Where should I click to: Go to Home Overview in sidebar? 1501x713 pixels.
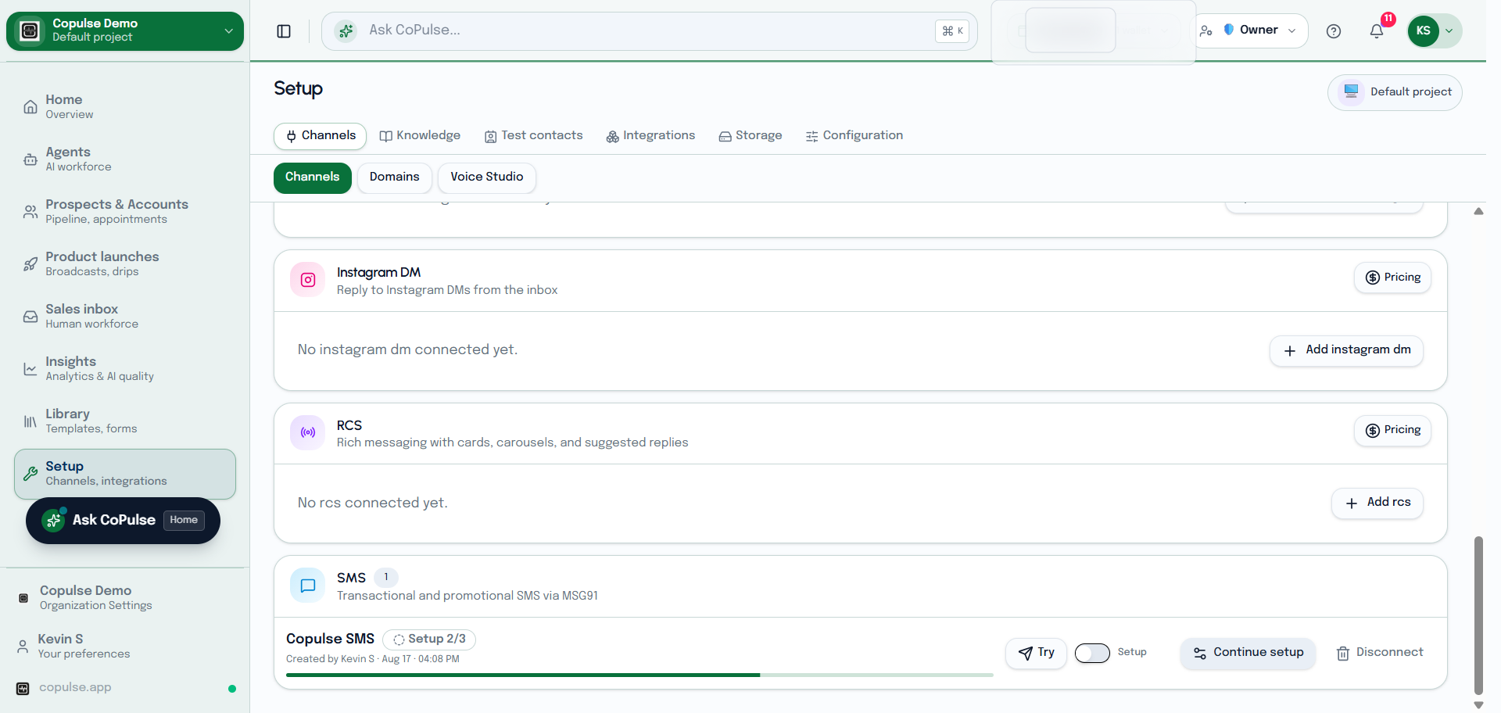tap(125, 107)
